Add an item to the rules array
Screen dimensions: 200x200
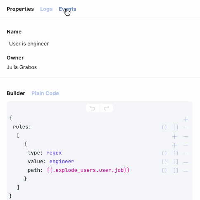[174, 137]
